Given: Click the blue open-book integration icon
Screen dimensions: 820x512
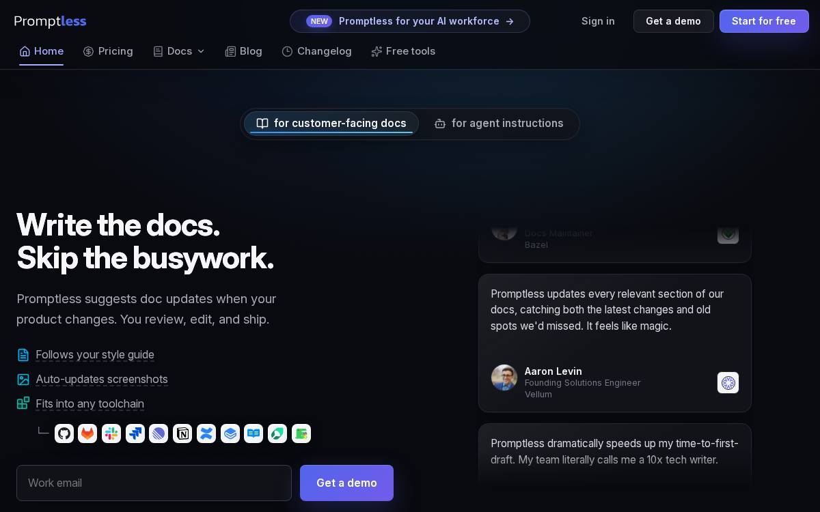Looking at the screenshot, I should click(x=254, y=433).
